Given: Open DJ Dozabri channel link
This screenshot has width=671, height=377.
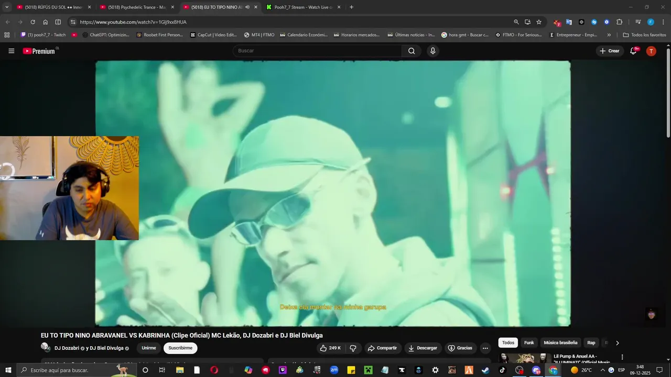Looking at the screenshot, I should [67, 348].
